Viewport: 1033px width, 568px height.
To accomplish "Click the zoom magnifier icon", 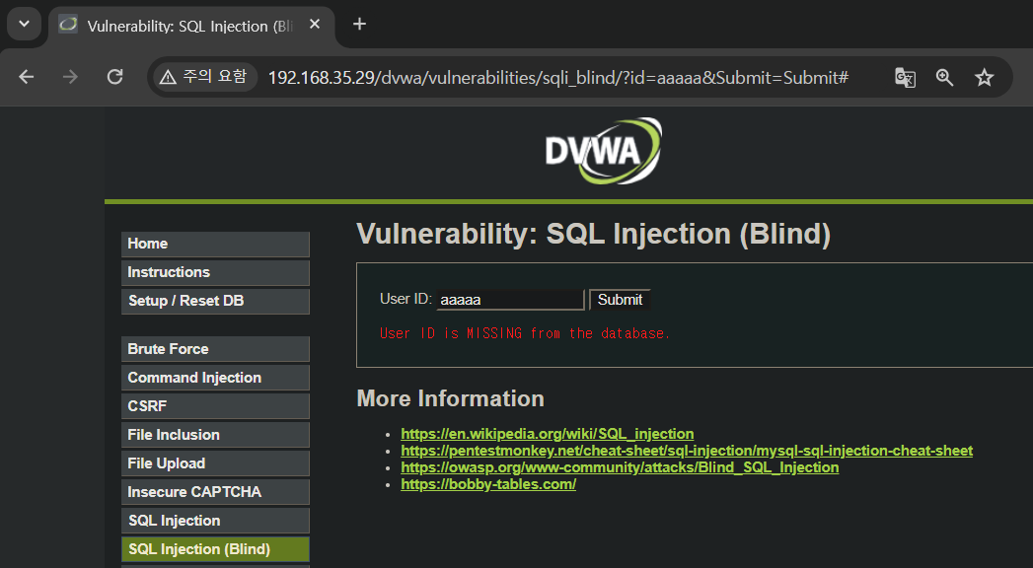I will (x=945, y=78).
